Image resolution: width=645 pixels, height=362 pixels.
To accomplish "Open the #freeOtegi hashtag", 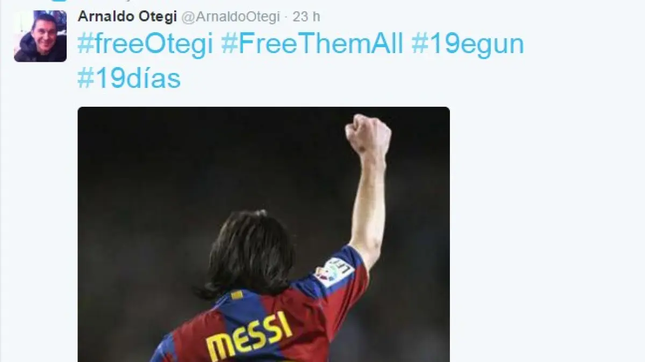I will pos(145,44).
